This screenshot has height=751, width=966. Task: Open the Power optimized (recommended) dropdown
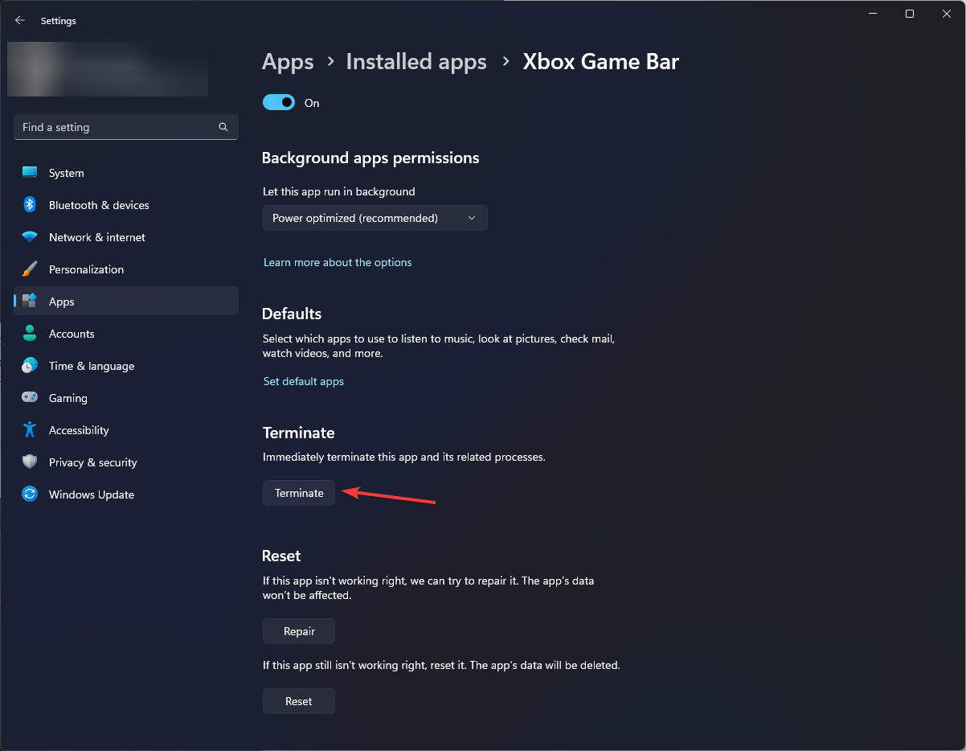(375, 218)
